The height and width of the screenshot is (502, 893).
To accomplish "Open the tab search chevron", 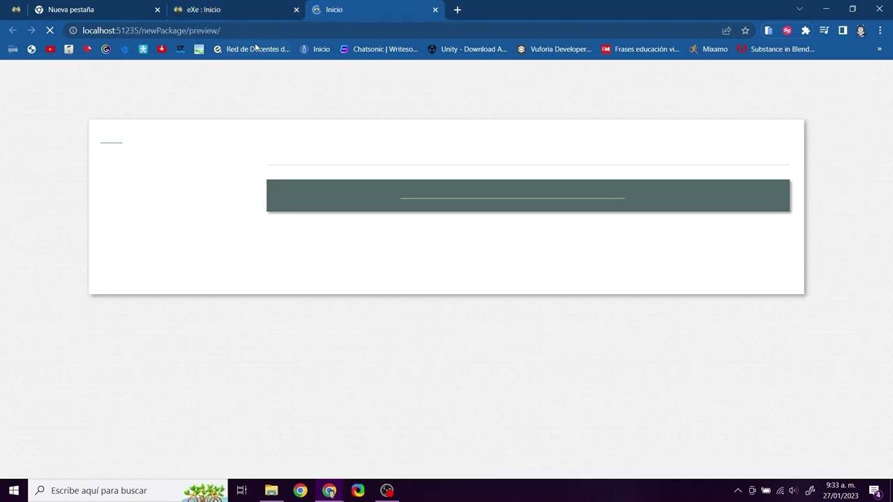I will coord(800,9).
